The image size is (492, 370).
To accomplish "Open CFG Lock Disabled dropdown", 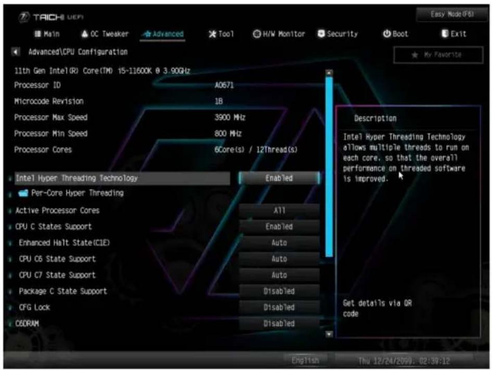I will coord(279,307).
